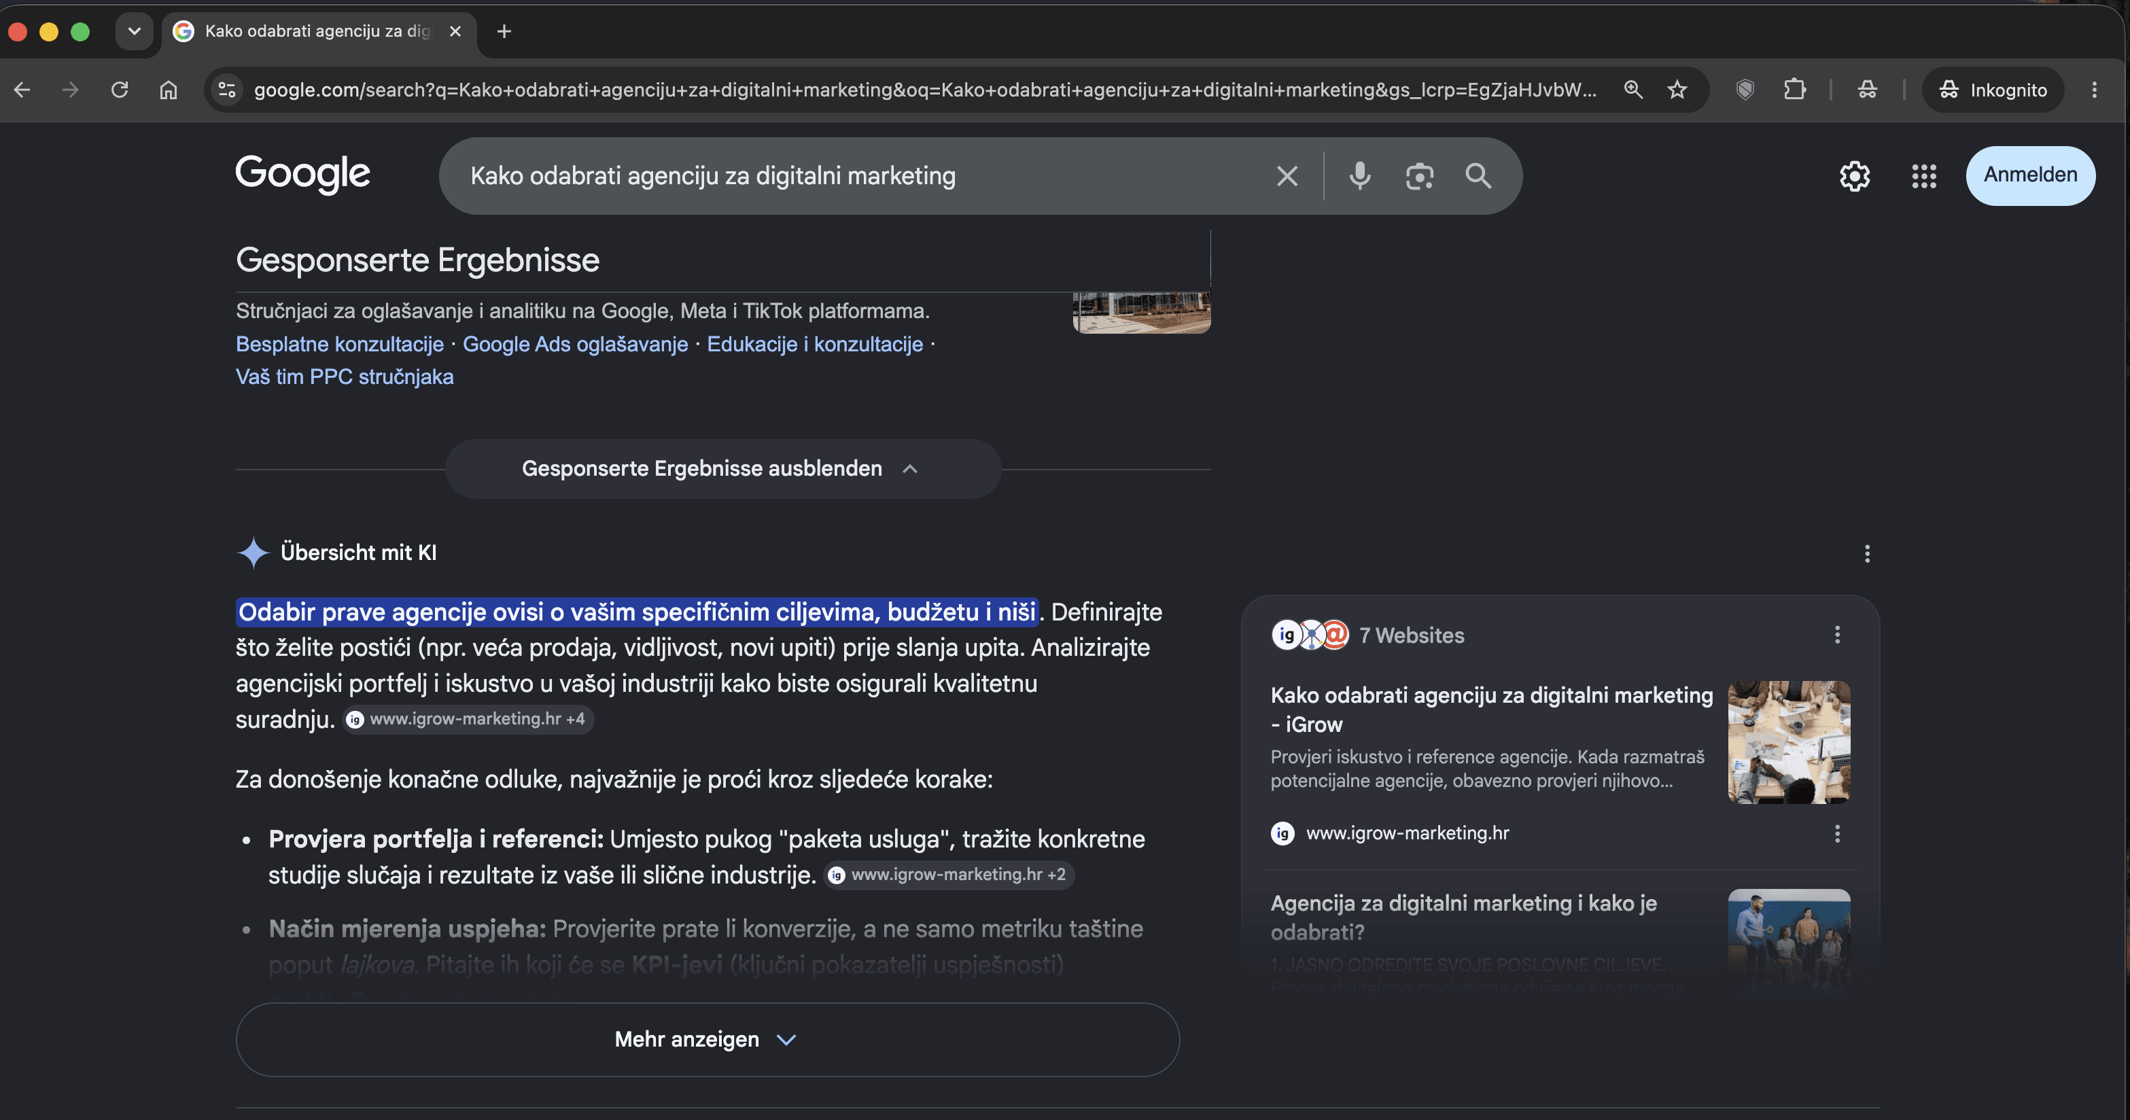Screen dimensions: 2130x1120
Task: Open the zoom magnifier in address bar
Action: pyautogui.click(x=1633, y=89)
